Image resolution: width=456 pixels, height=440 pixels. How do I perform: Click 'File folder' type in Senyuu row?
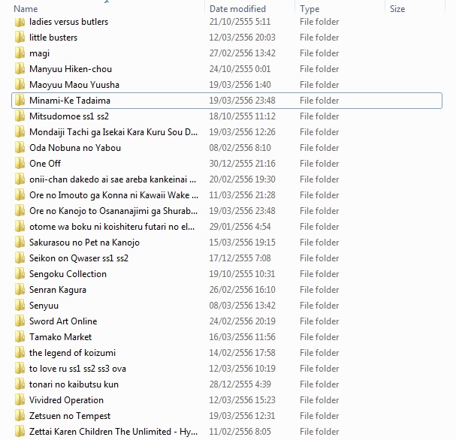319,306
